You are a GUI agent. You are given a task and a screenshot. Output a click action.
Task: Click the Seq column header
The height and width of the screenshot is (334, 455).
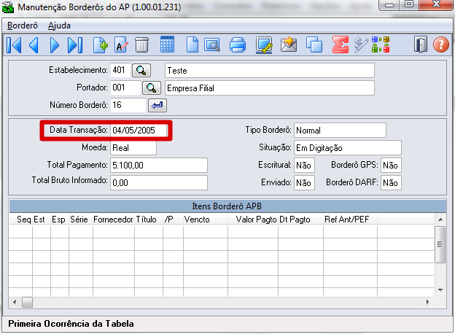21,220
